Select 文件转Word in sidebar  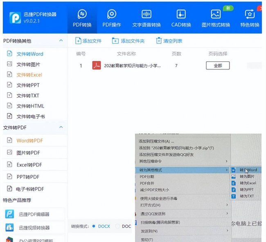(30, 54)
